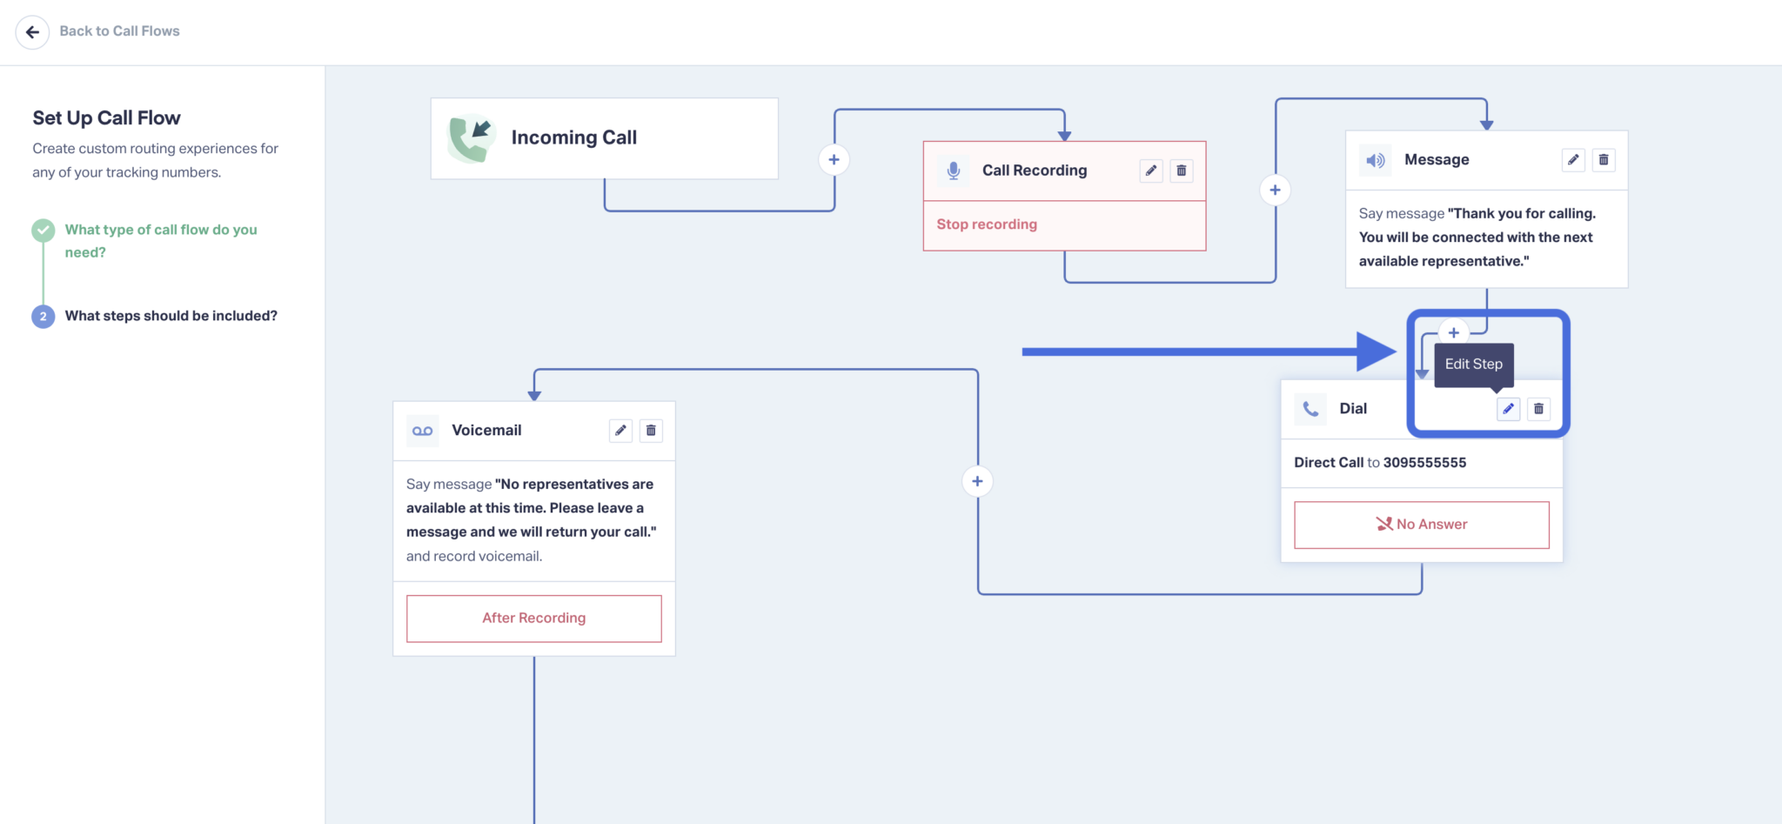Click the microphone icon on Call Recording node
1782x824 pixels.
pos(953,171)
